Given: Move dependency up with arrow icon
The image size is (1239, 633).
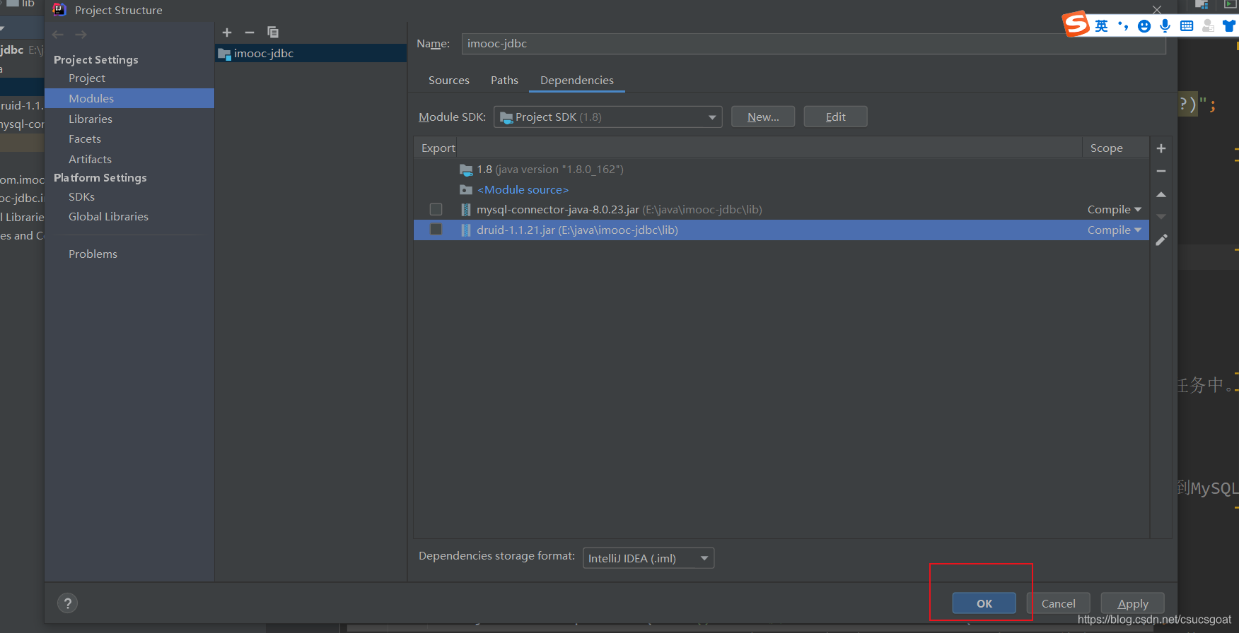Looking at the screenshot, I should click(1161, 194).
